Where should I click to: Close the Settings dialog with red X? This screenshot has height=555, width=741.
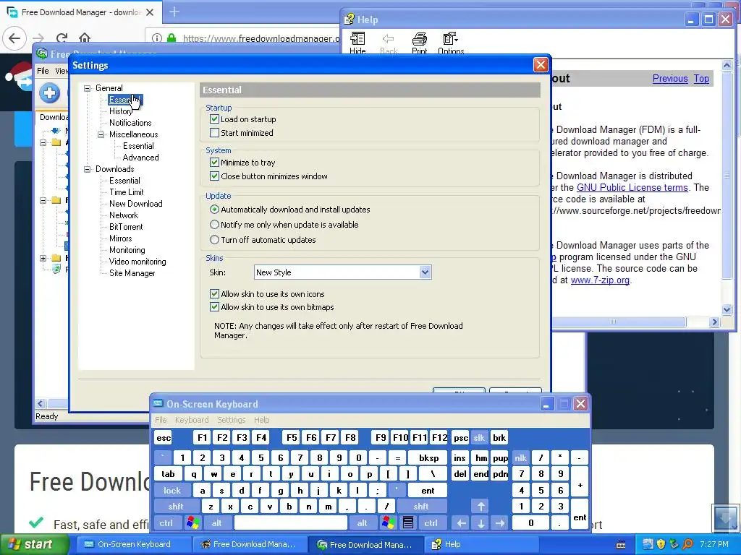coord(541,64)
